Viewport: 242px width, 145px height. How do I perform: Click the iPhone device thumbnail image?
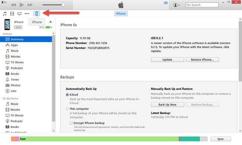(7, 25)
